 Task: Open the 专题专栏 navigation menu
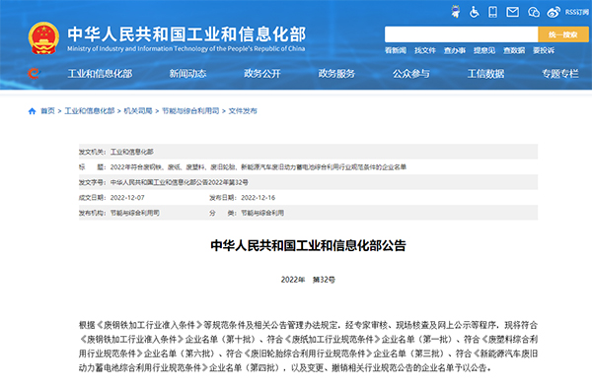pyautogui.click(x=559, y=74)
